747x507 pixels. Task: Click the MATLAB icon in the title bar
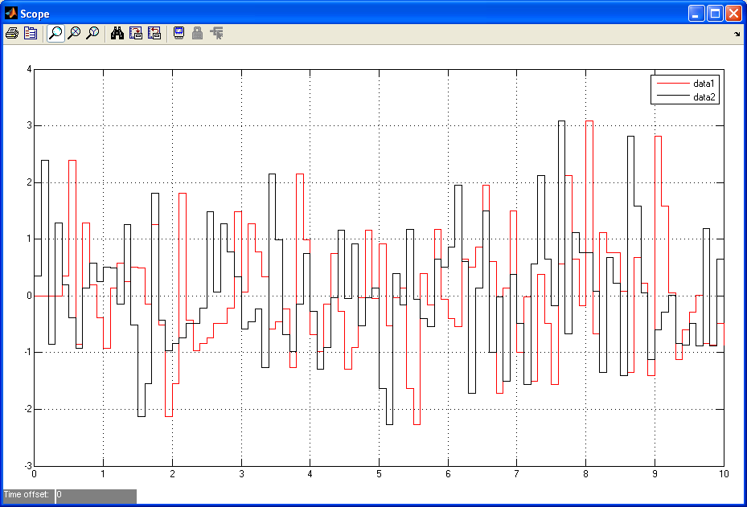pyautogui.click(x=10, y=14)
